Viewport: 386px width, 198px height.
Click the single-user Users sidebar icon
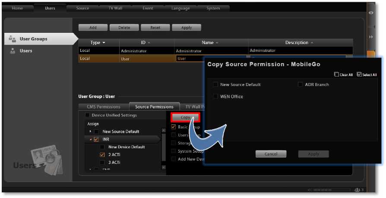(12, 51)
